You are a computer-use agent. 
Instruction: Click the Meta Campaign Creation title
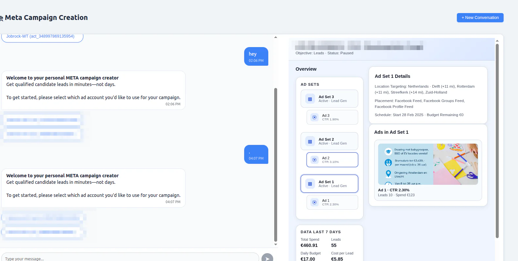click(x=46, y=18)
